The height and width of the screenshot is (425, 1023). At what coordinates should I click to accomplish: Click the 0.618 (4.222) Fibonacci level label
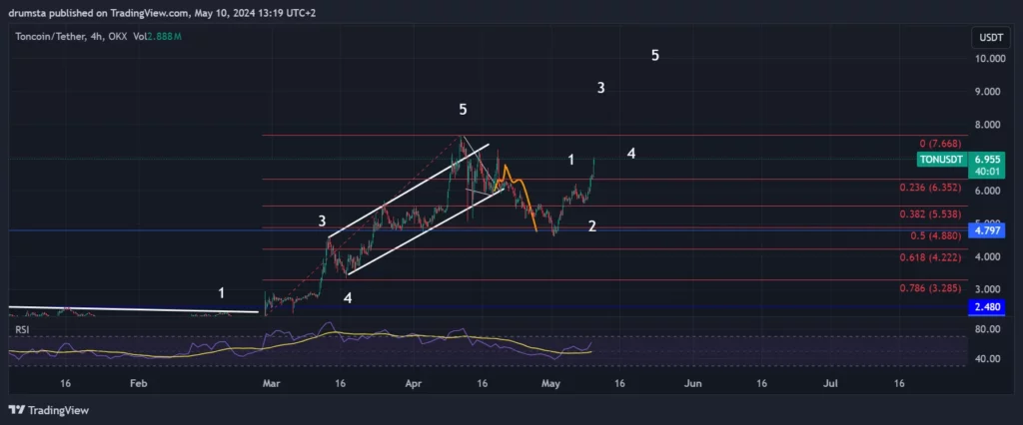coord(930,257)
